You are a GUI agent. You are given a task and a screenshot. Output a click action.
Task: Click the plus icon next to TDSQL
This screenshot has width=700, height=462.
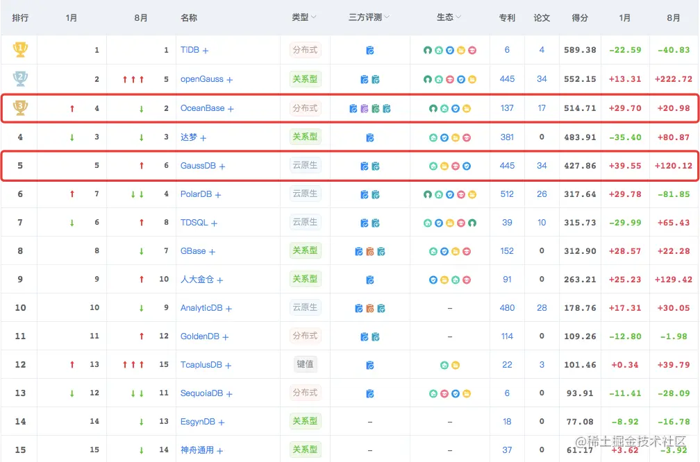[x=214, y=223]
